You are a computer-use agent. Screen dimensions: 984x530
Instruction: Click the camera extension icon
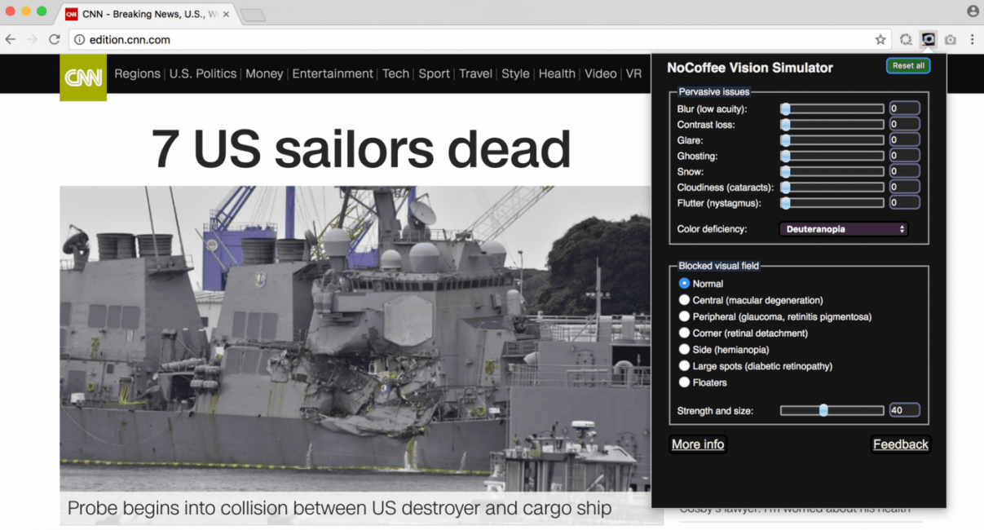pyautogui.click(x=951, y=39)
